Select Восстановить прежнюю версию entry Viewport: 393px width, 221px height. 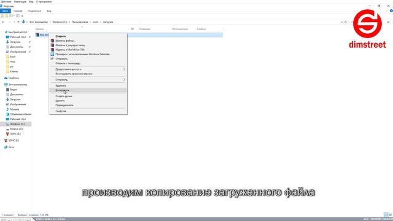tap(88, 74)
